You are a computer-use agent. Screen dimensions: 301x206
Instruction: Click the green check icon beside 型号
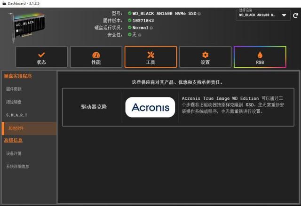click(130, 13)
